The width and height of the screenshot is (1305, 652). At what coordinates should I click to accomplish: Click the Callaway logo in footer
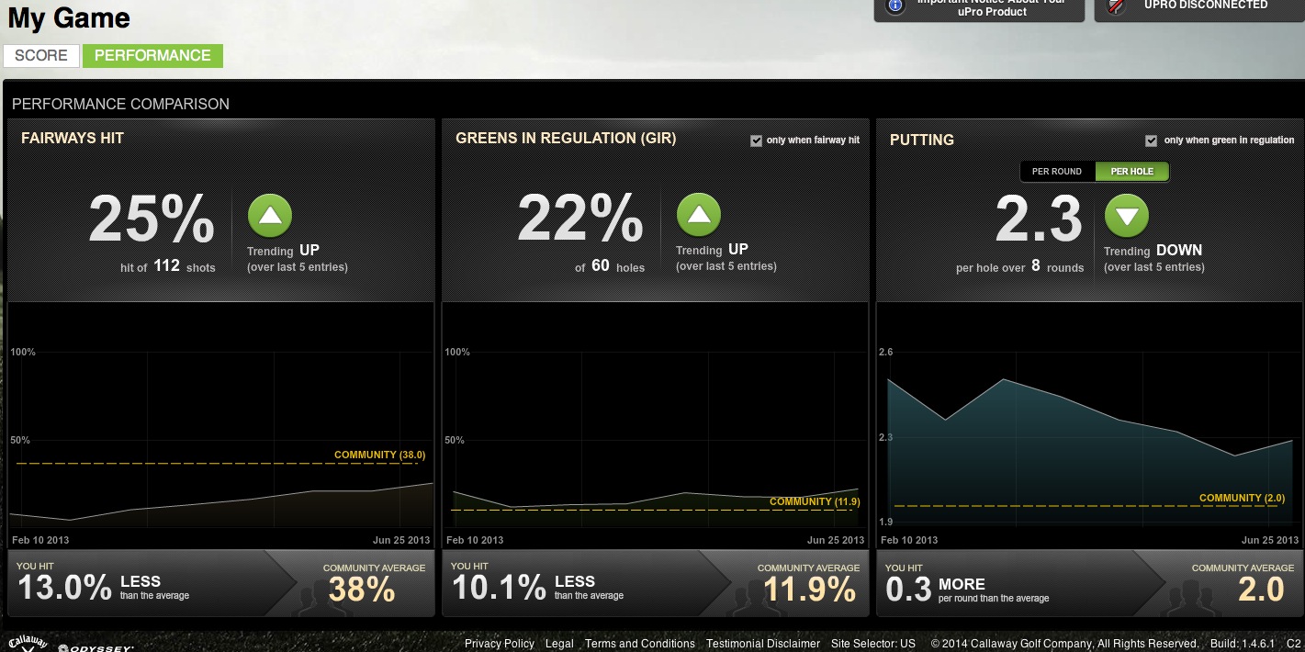click(x=28, y=644)
